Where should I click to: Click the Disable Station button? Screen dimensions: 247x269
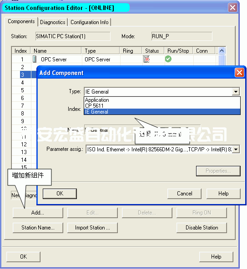tap(202, 228)
